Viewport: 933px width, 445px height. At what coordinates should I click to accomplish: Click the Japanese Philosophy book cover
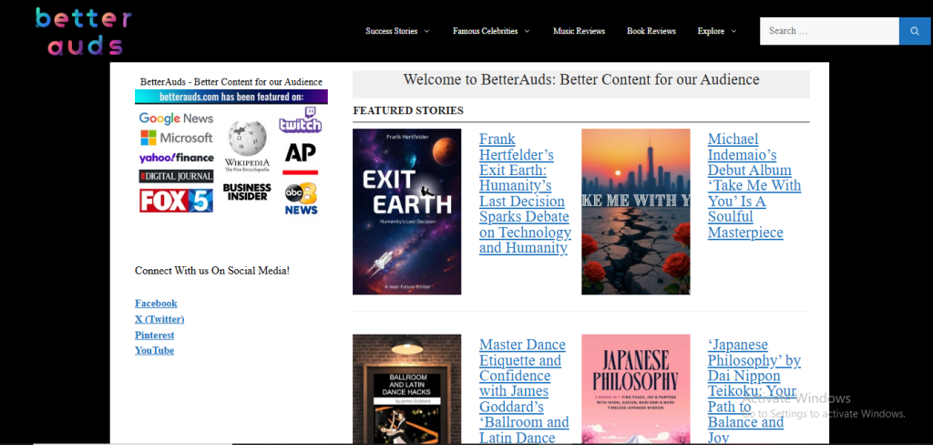point(635,389)
